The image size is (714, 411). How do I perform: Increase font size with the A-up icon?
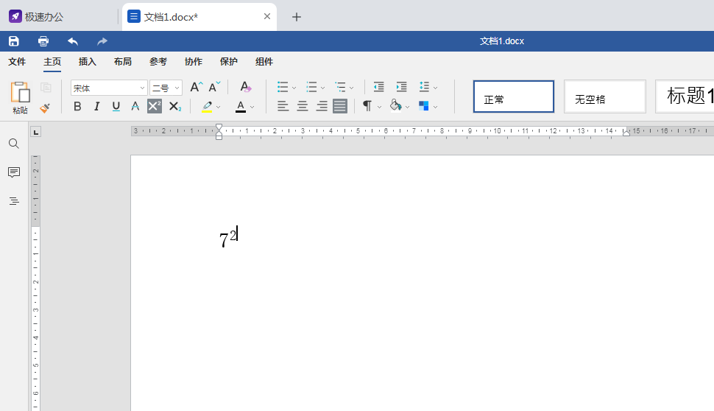coord(197,87)
